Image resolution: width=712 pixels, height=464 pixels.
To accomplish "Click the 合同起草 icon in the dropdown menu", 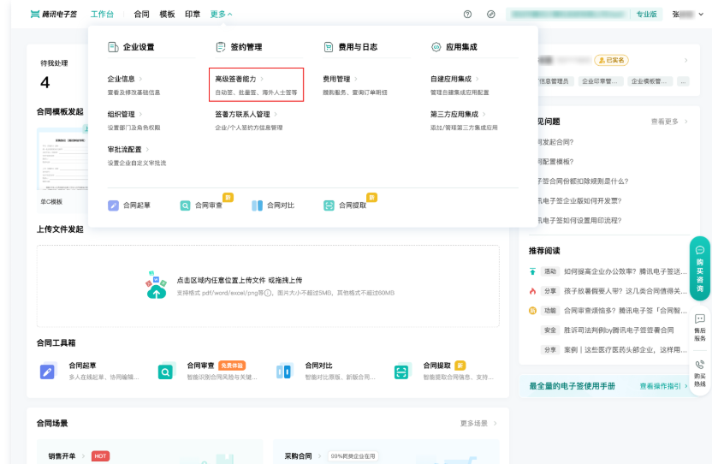I will [114, 205].
